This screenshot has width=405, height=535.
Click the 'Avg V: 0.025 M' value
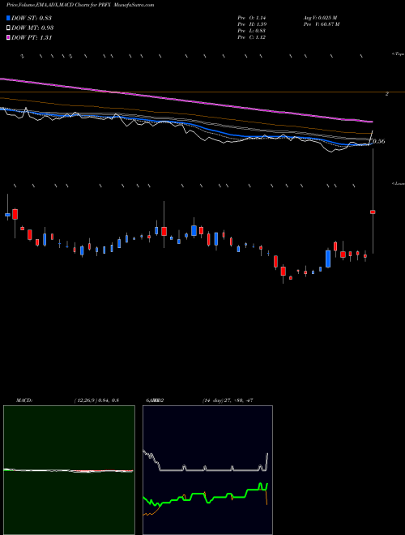pyautogui.click(x=320, y=18)
